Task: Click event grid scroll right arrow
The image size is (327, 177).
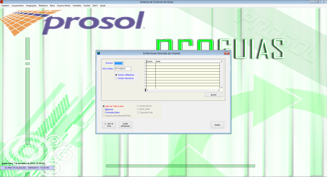Action: [x=219, y=90]
